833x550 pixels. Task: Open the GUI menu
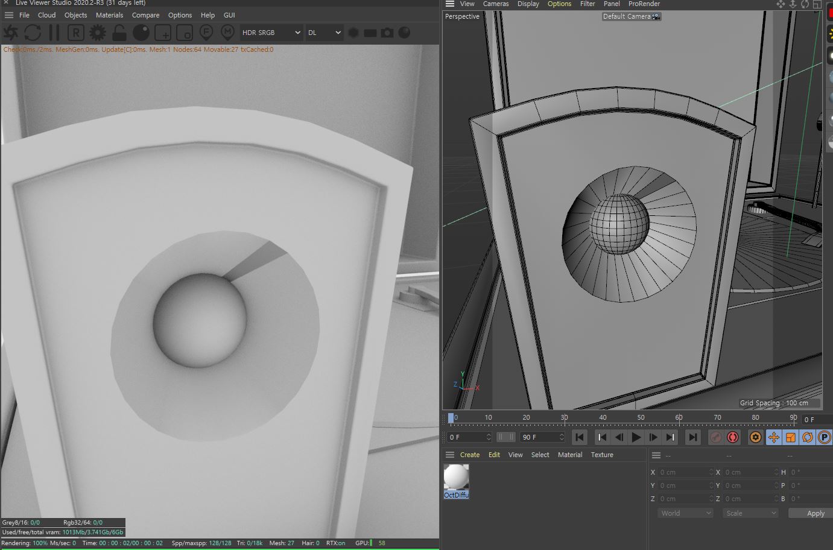229,15
